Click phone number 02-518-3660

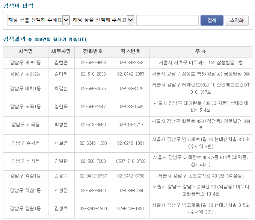click(x=93, y=125)
